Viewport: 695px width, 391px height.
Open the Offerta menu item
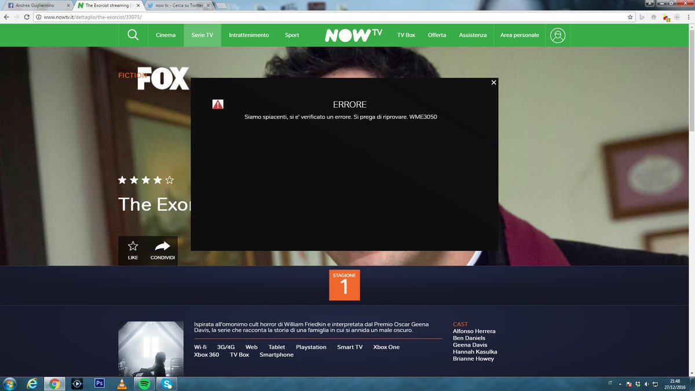coord(437,35)
